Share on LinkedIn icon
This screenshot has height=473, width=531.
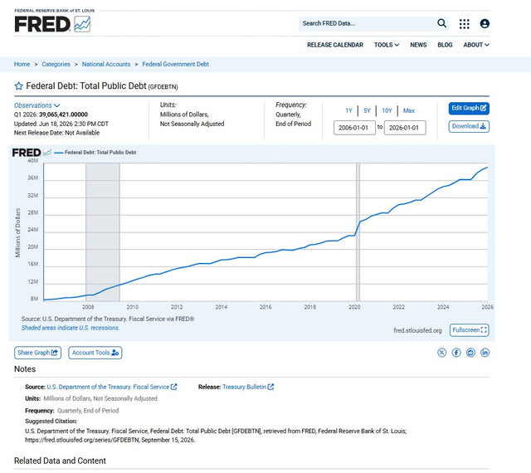point(485,353)
